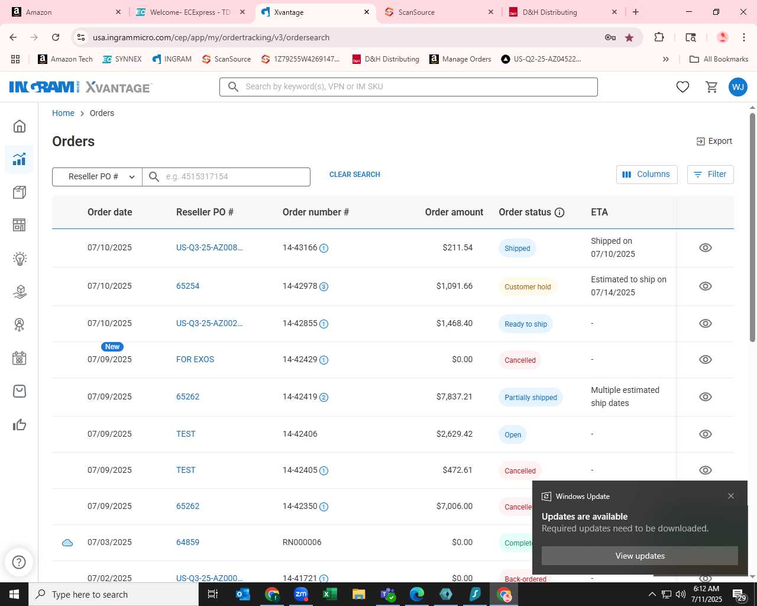Open the shopping bag sidebar icon
Image resolution: width=757 pixels, height=606 pixels.
point(20,391)
